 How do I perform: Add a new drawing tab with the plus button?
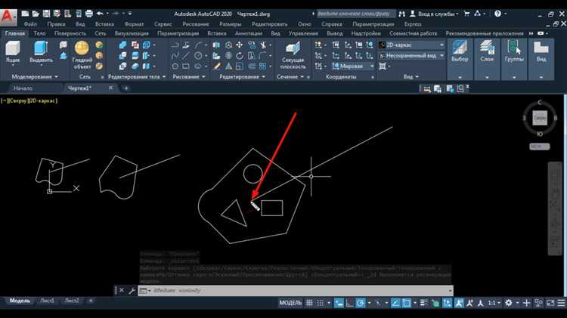coord(125,88)
